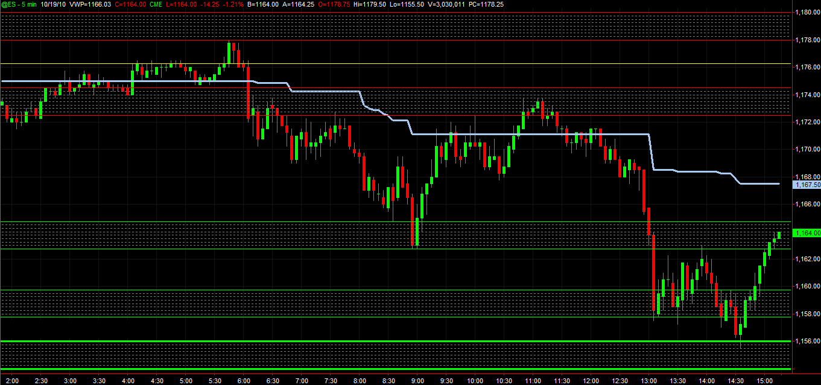
Task: Click the 1,168.00 price axis label
Action: tap(807, 177)
